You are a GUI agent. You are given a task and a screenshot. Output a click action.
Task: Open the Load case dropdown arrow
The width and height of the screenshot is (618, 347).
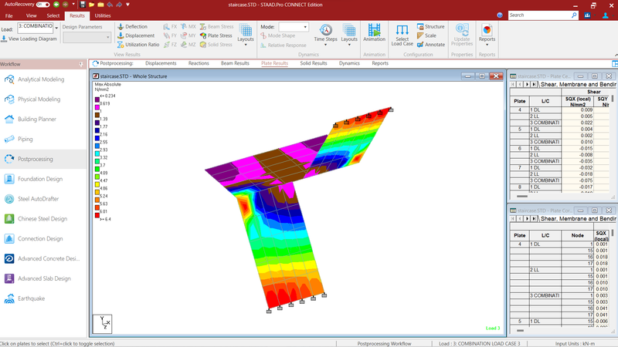[56, 29]
